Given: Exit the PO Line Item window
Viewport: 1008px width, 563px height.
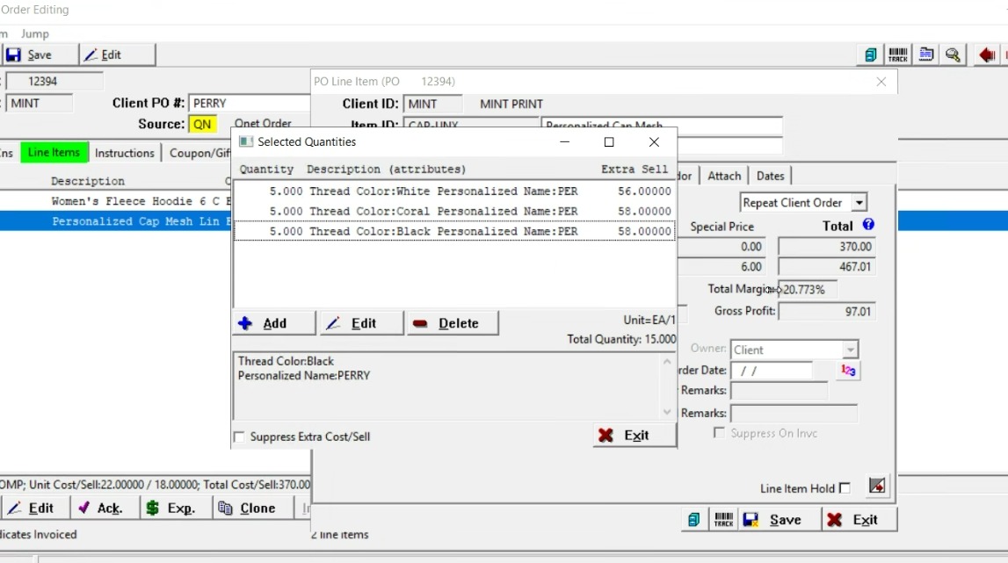Looking at the screenshot, I should point(859,519).
